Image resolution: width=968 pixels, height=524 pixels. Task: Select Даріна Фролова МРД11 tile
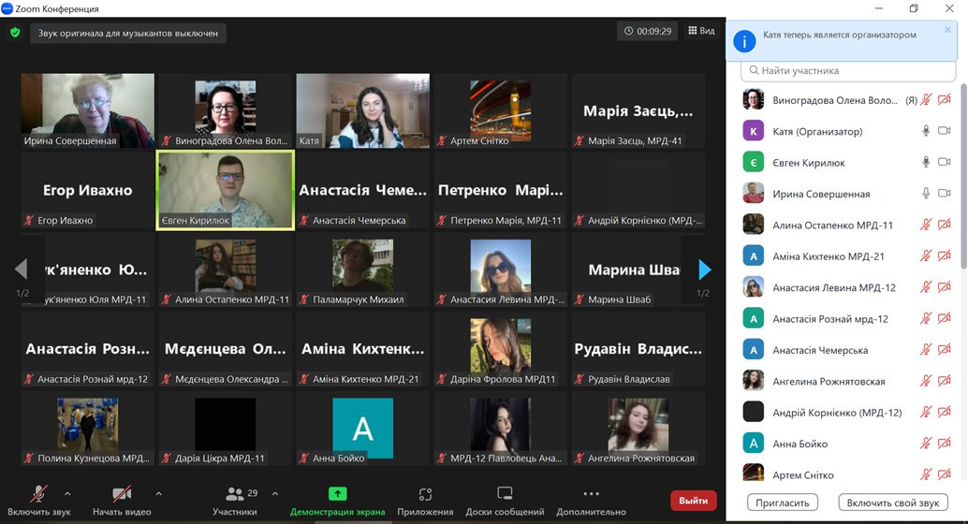501,349
